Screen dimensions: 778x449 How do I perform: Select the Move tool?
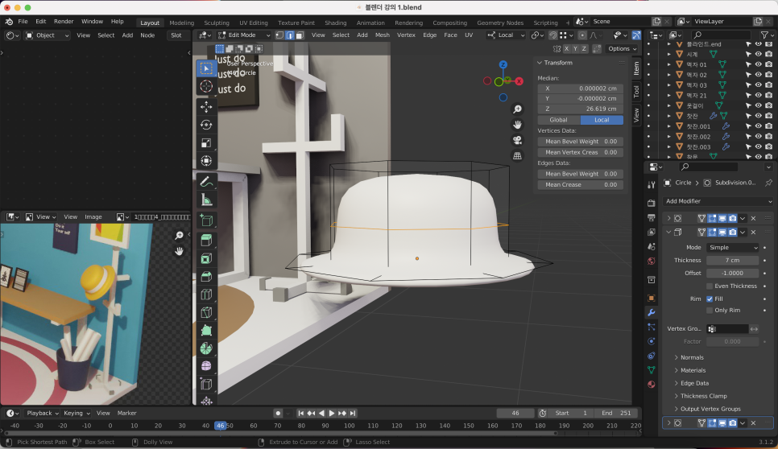tap(206, 106)
